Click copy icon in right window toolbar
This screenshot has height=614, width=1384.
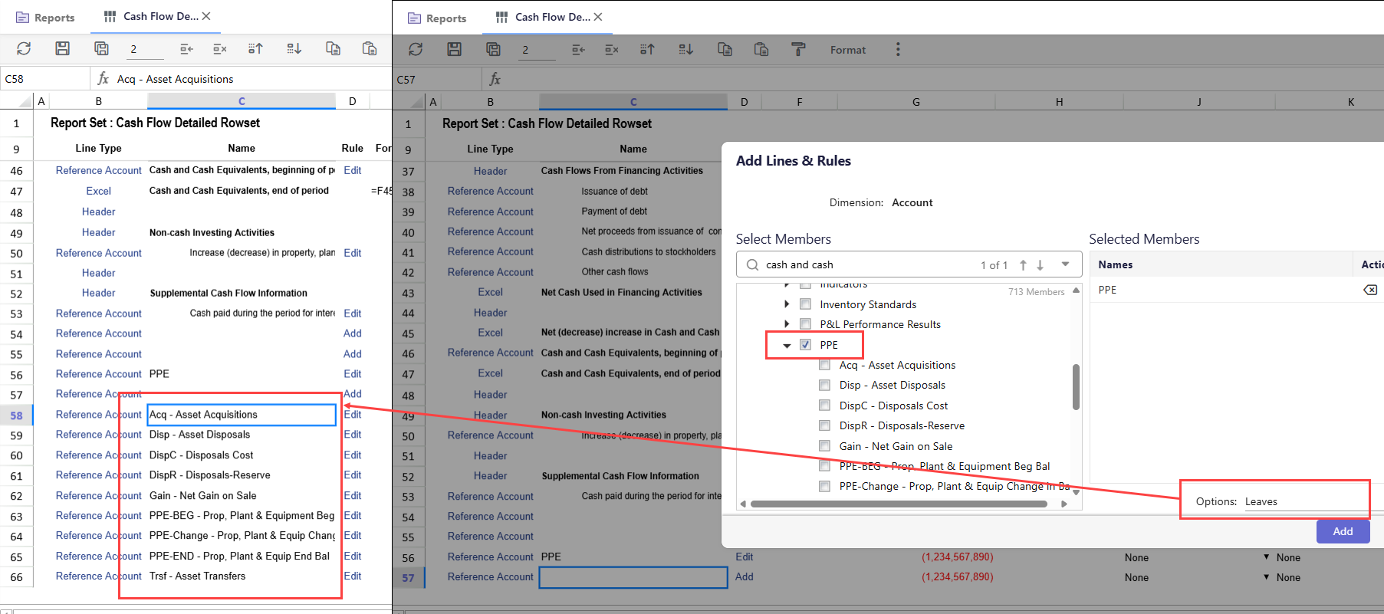tap(725, 49)
